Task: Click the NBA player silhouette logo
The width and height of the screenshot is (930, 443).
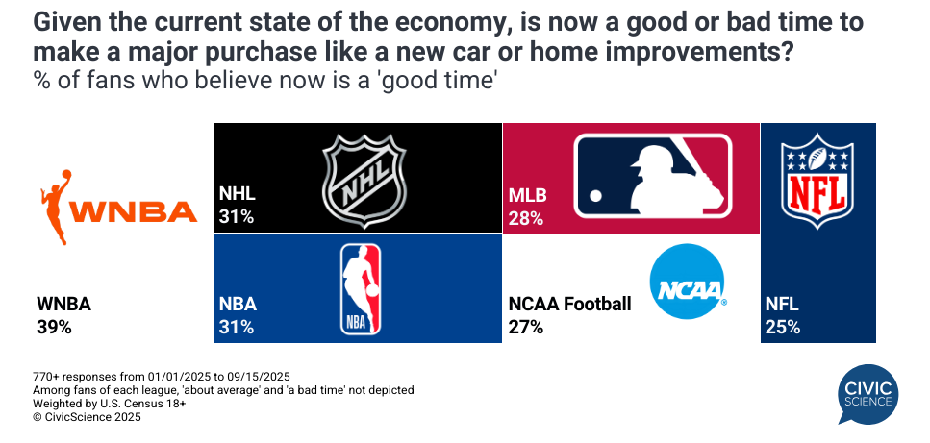Action: pyautogui.click(x=361, y=288)
